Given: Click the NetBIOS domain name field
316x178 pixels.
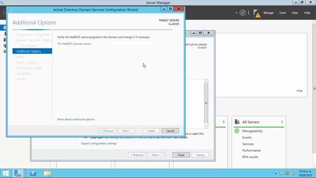Looking at the screenshot, I should (x=131, y=44).
